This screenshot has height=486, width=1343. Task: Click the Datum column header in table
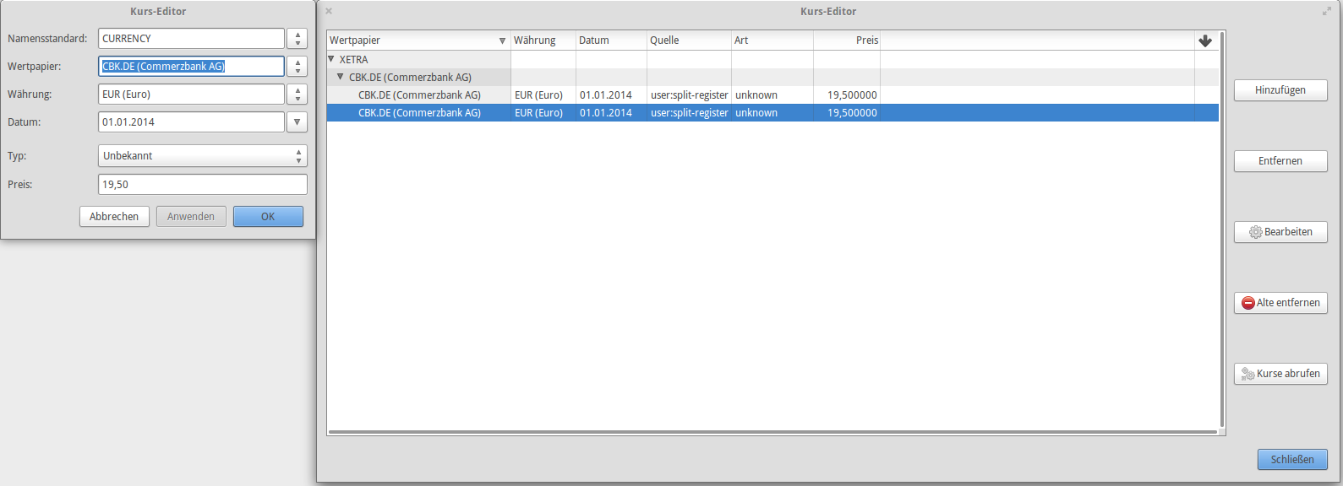click(611, 40)
